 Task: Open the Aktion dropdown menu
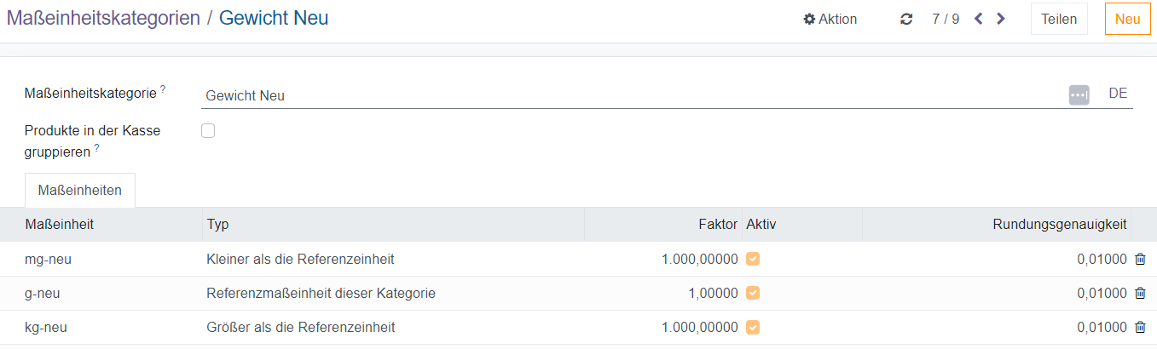pyautogui.click(x=830, y=19)
